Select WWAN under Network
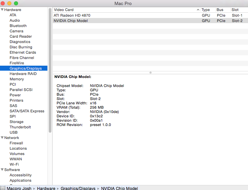This screenshot has width=248, height=190. coord(16,159)
